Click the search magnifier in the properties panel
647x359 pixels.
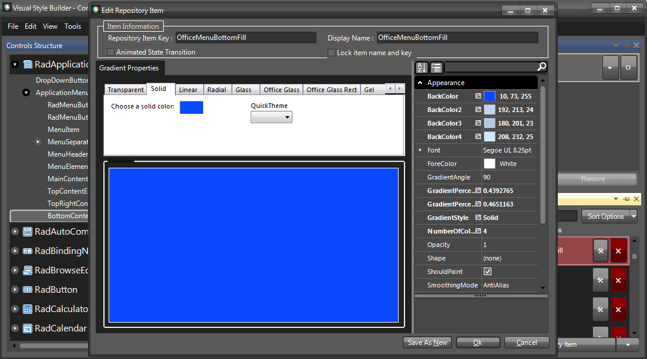click(x=541, y=67)
